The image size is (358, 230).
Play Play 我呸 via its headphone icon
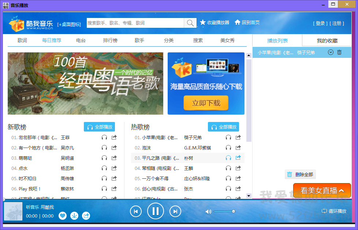click(104, 189)
